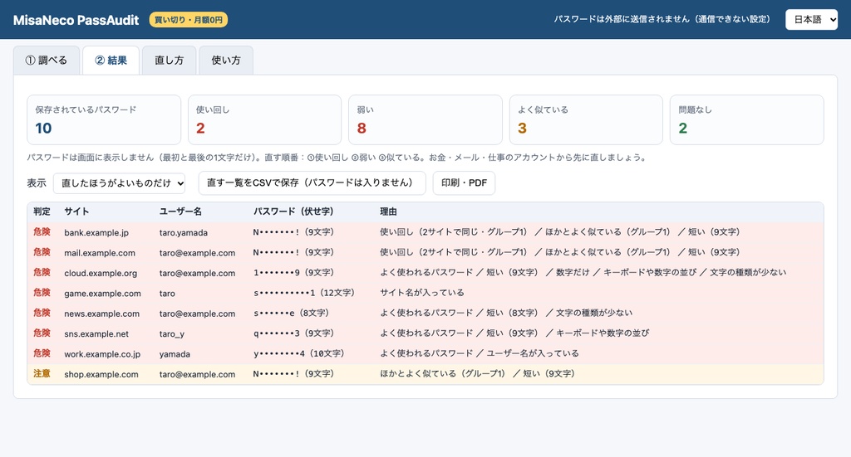851x457 pixels.
Task: Select the sns.example.net site cell
Action: 96,333
